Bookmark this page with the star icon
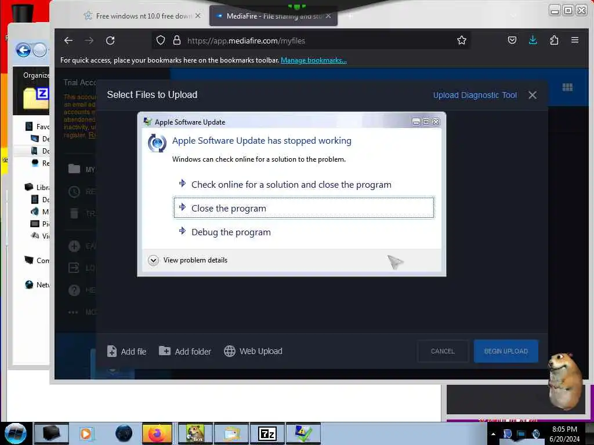This screenshot has width=594, height=445. pos(461,40)
